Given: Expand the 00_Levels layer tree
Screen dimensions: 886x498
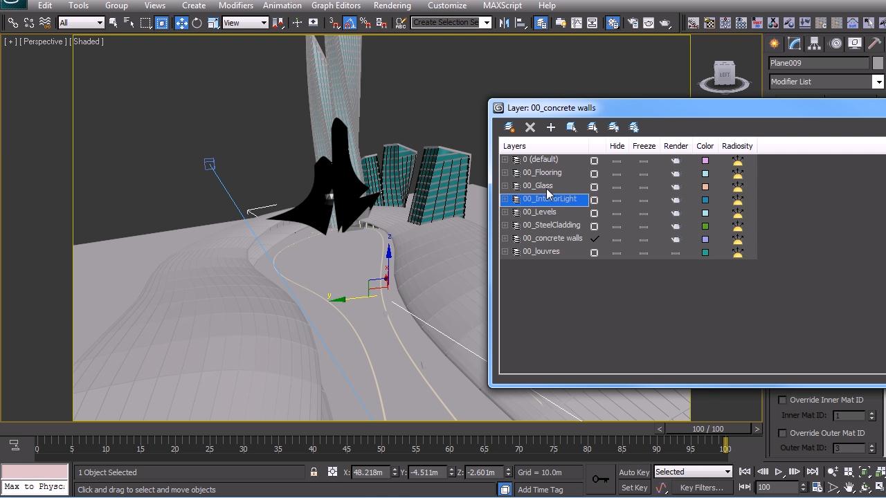Looking at the screenshot, I should (505, 212).
